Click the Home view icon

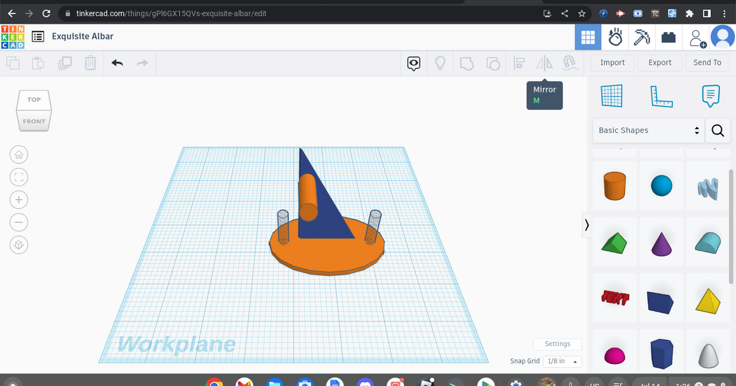point(19,154)
